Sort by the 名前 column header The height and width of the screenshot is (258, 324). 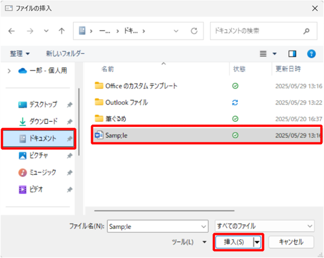pyautogui.click(x=108, y=69)
